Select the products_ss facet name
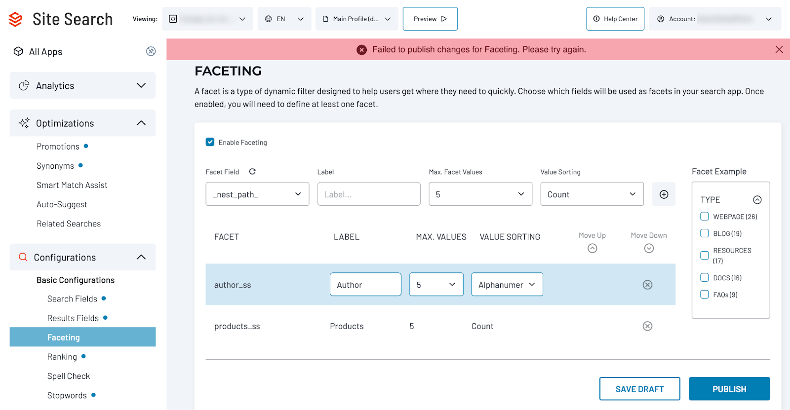Viewport: 790px width, 410px height. (x=237, y=326)
